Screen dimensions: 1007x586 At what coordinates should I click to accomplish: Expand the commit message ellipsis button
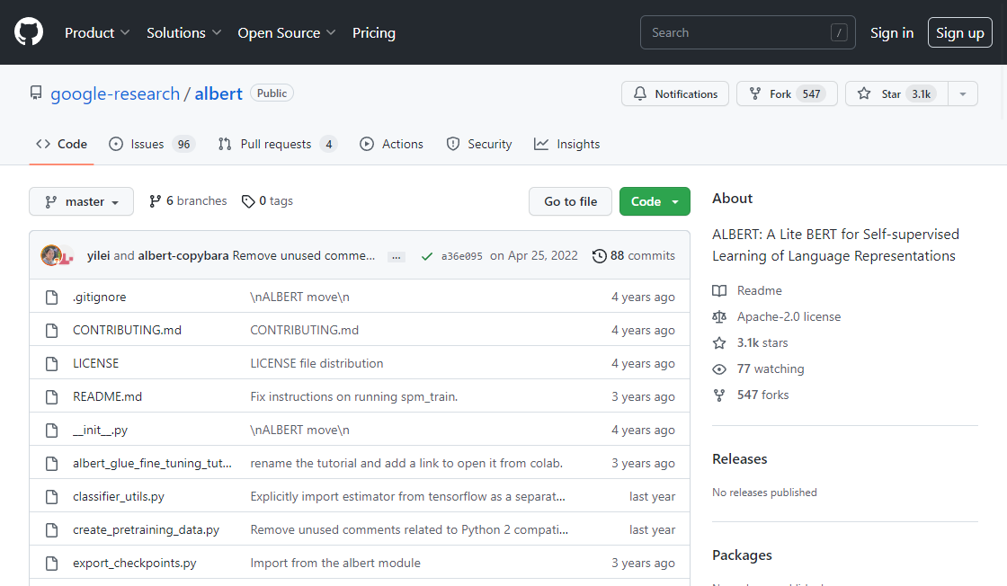(397, 256)
